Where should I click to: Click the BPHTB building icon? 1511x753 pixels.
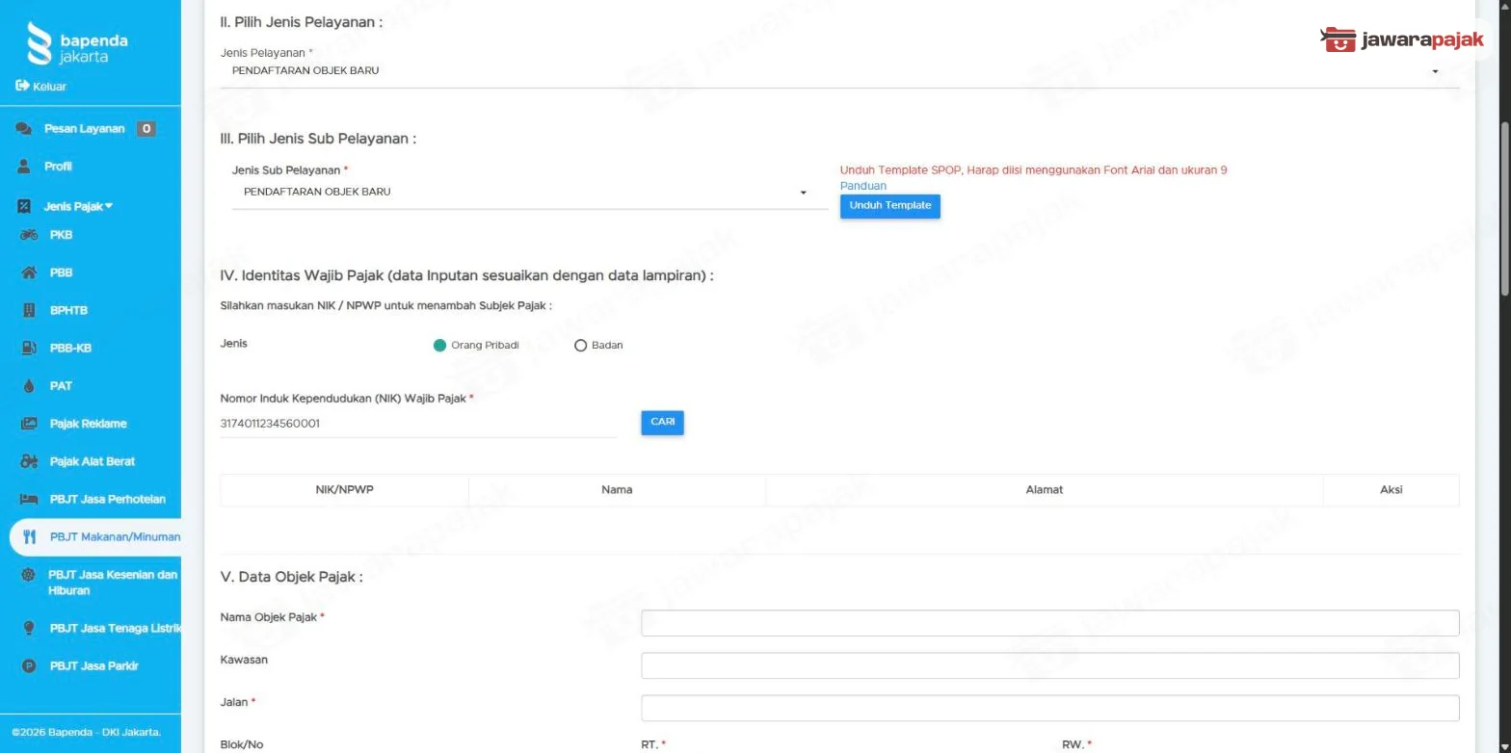[29, 310]
